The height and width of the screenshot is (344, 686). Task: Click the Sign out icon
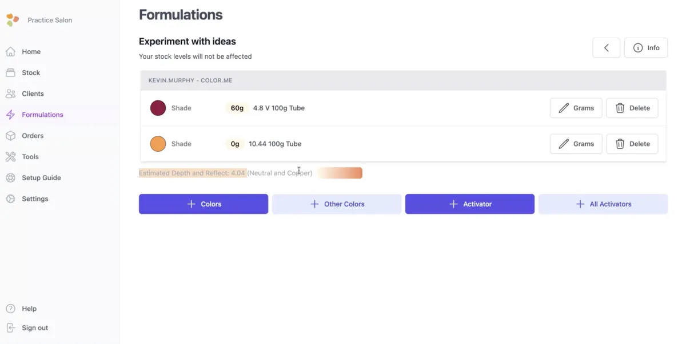pyautogui.click(x=10, y=328)
